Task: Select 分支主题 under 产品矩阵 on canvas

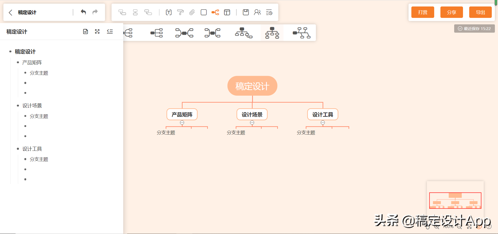Action: (166, 133)
